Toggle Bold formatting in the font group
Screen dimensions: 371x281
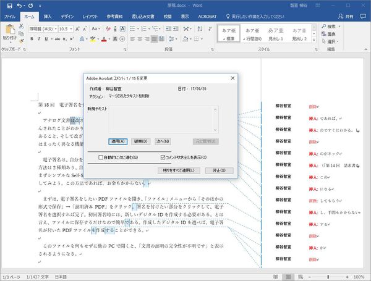point(31,39)
